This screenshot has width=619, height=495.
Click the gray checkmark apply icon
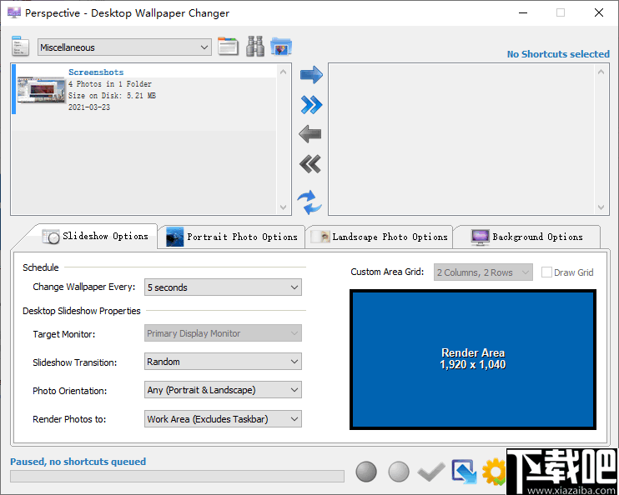pos(431,472)
